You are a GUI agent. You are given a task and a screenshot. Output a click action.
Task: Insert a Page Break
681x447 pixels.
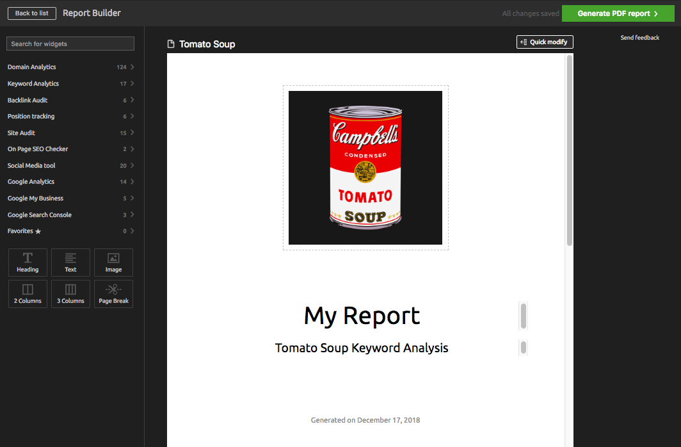(113, 294)
